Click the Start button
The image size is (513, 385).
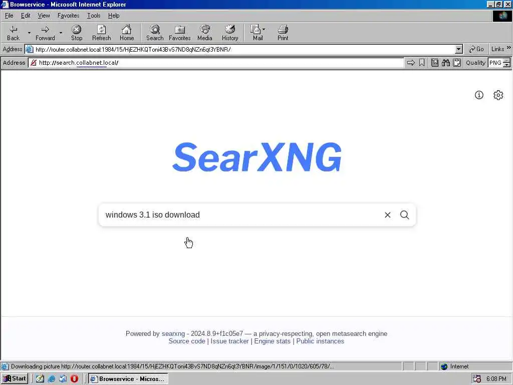pyautogui.click(x=15, y=379)
